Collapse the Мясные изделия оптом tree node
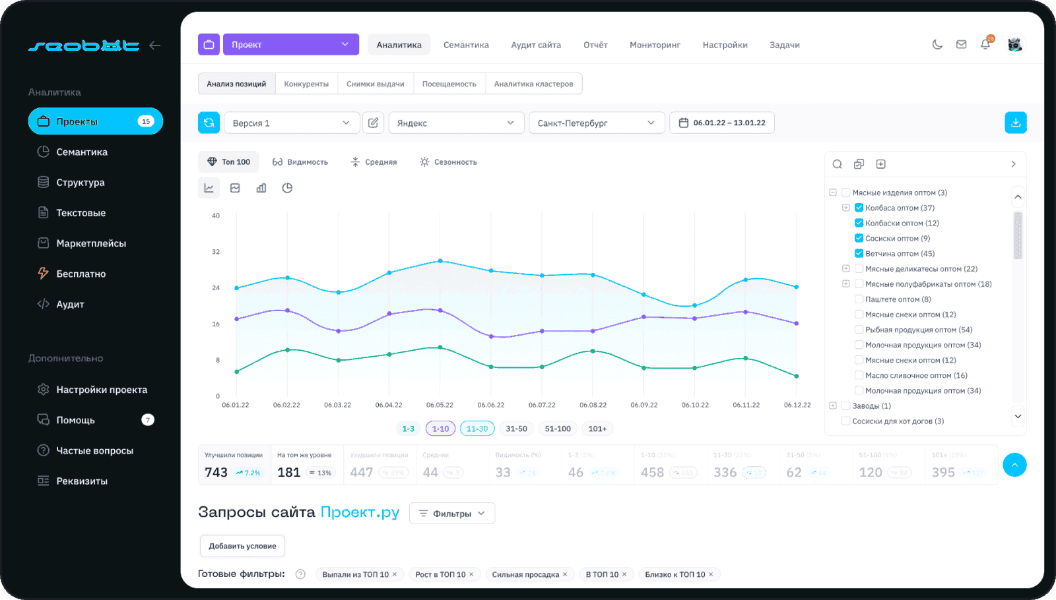Viewport: 1056px width, 600px height. click(x=833, y=193)
